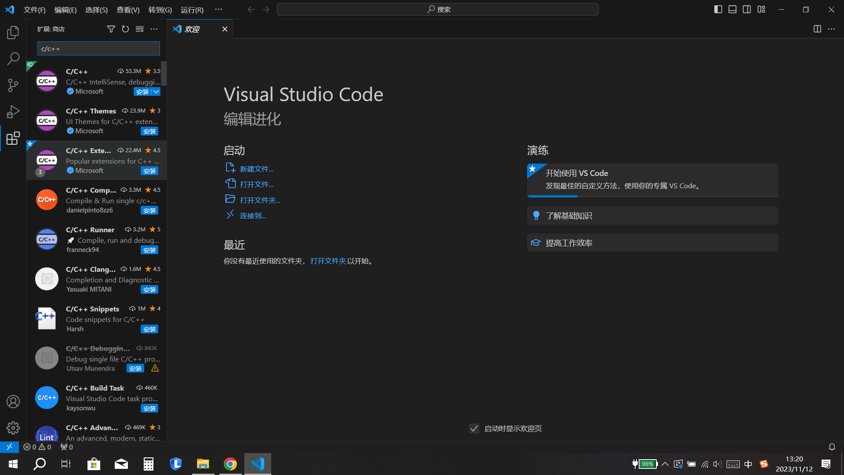Open the 选择(S) menu
This screenshot has width=844, height=475.
pyautogui.click(x=96, y=10)
